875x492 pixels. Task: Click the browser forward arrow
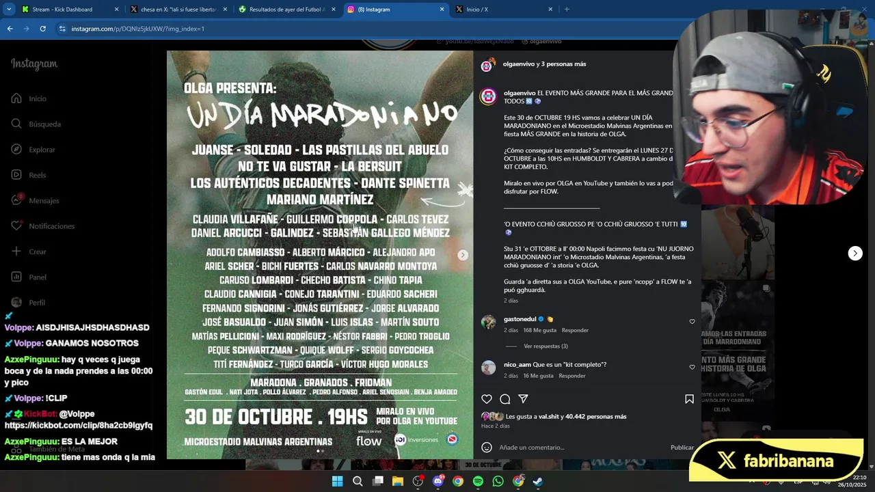tap(26, 29)
